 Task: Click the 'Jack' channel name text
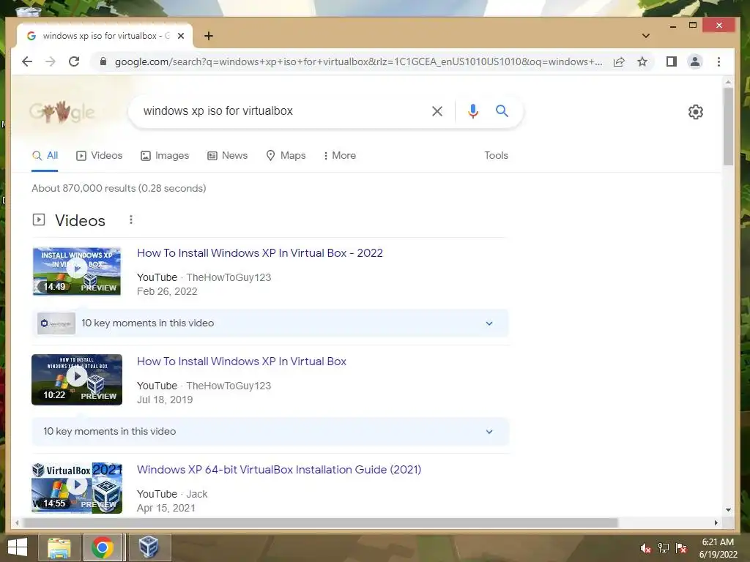click(x=196, y=494)
